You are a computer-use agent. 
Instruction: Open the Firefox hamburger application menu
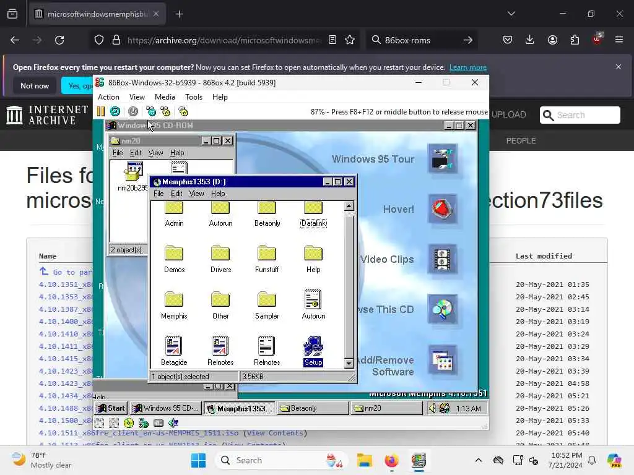click(x=619, y=40)
